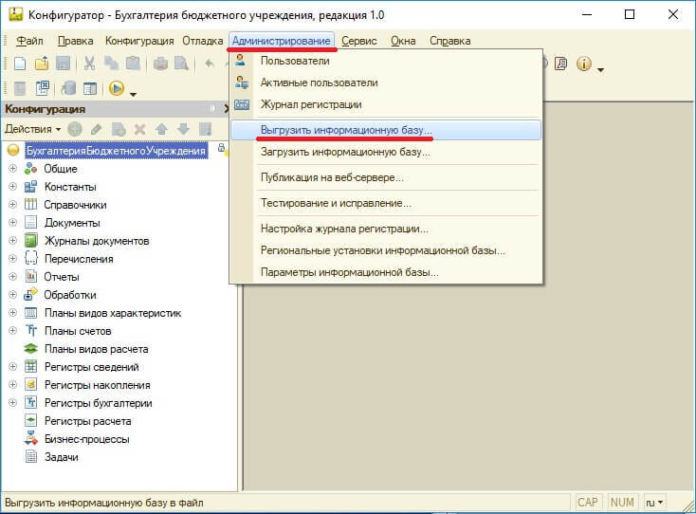Select Обработки in the tree
Image resolution: width=696 pixels, height=514 pixels.
click(x=69, y=295)
